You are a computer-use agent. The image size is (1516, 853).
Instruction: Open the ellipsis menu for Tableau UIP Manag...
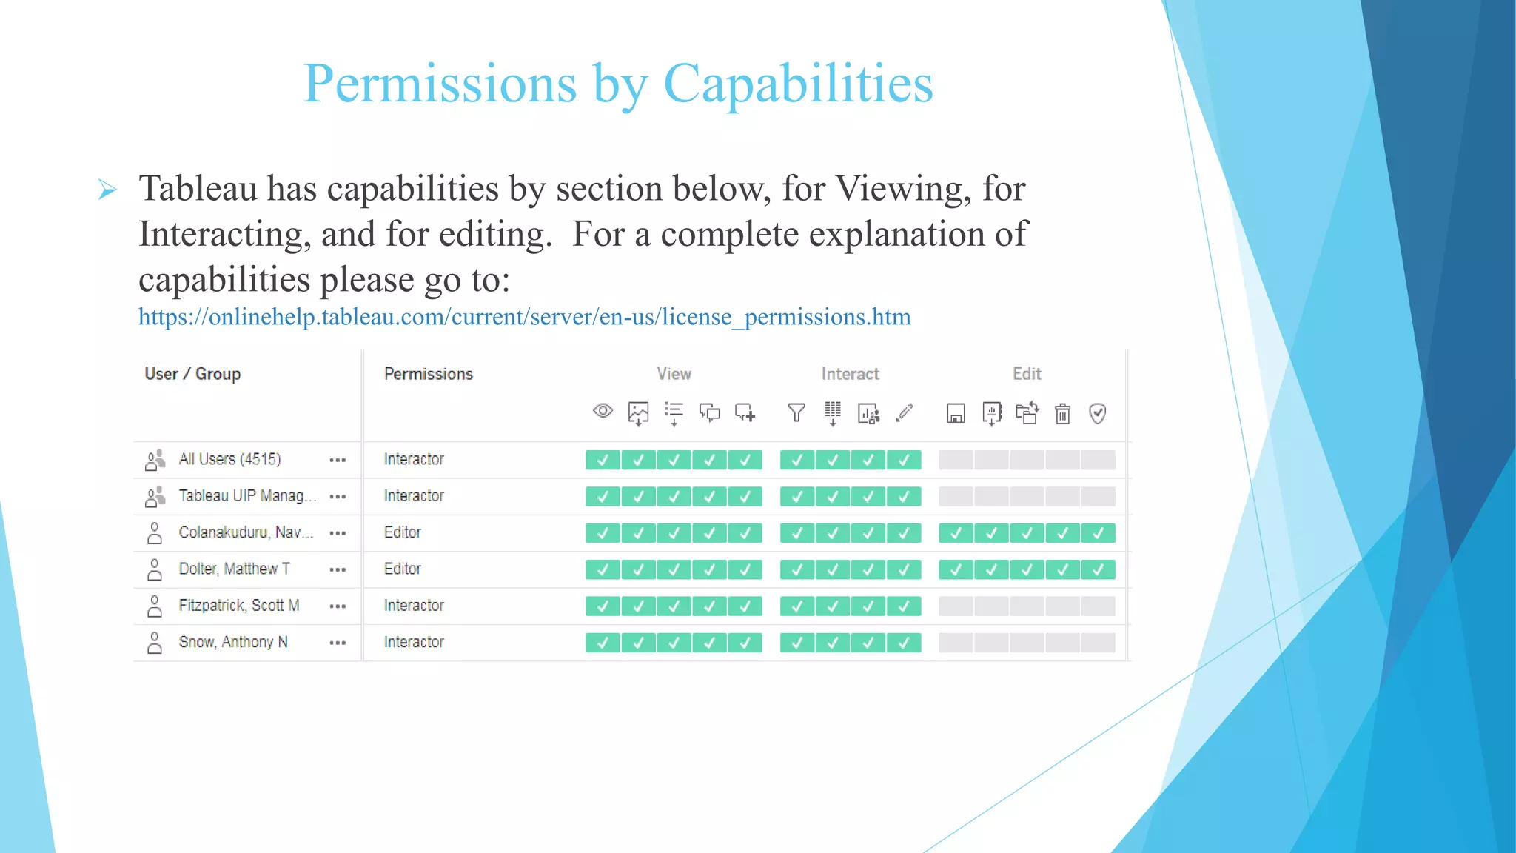pos(338,496)
